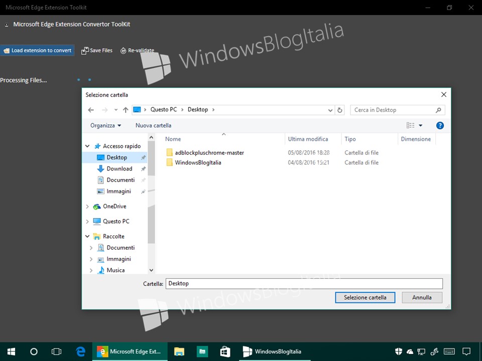Open Windows Ink Workspace pen icon
Viewport: 482px width, 361px height.
click(x=434, y=352)
